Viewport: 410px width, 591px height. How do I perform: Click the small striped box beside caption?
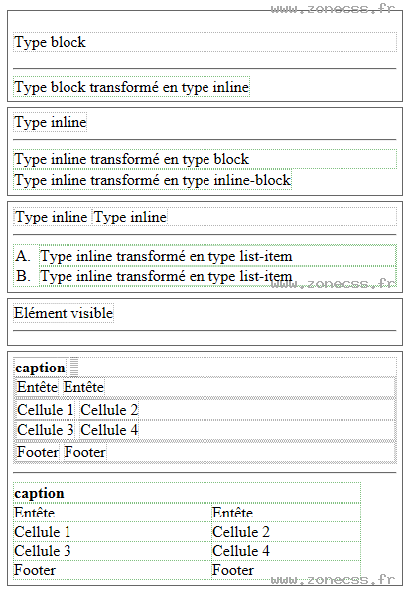click(x=74, y=367)
